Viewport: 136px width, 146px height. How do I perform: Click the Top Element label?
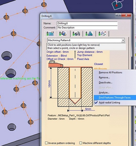(84, 55)
